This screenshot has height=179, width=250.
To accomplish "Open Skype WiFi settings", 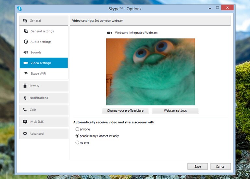I will pyautogui.click(x=44, y=74).
